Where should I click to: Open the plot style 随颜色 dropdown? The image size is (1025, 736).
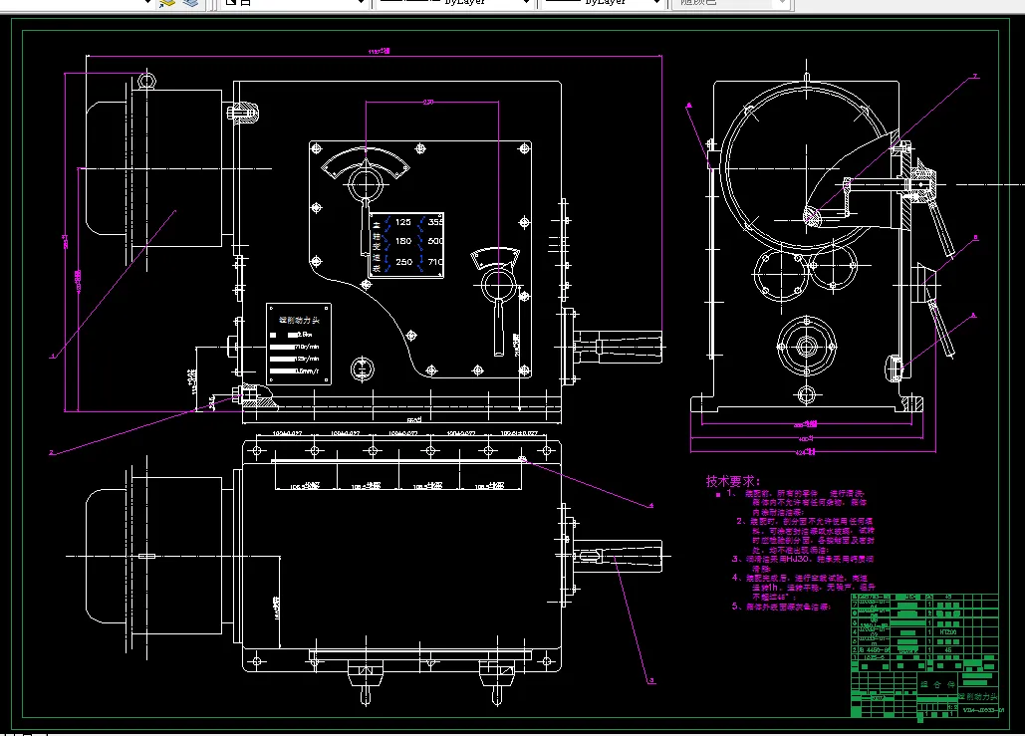coord(731,3)
